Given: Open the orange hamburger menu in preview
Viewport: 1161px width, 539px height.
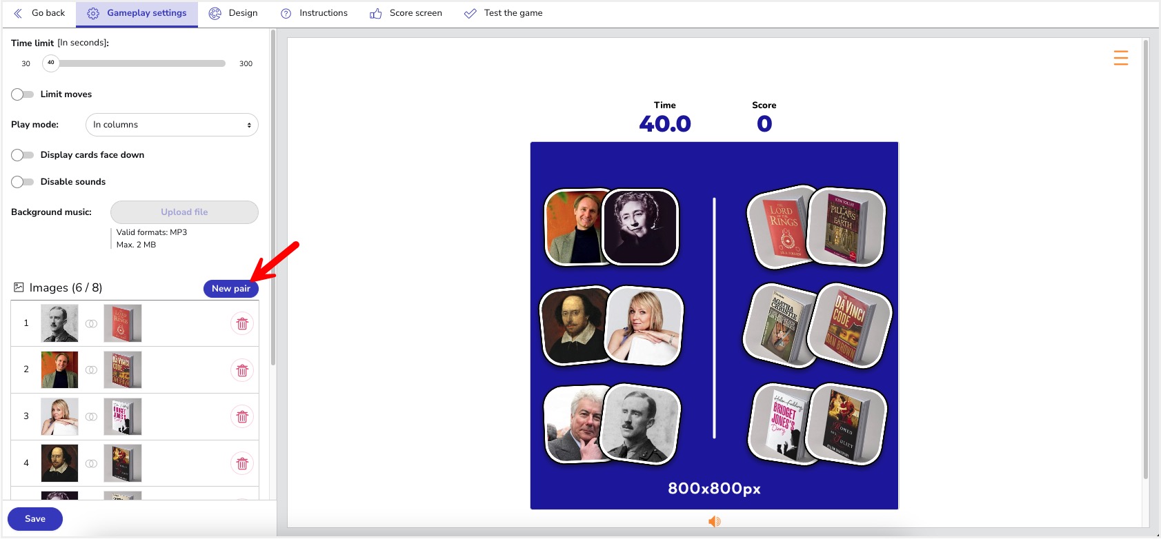Looking at the screenshot, I should pos(1120,58).
